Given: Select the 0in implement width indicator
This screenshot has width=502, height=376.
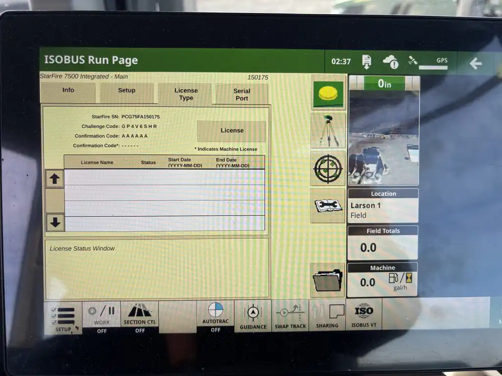Looking at the screenshot, I should 384,83.
